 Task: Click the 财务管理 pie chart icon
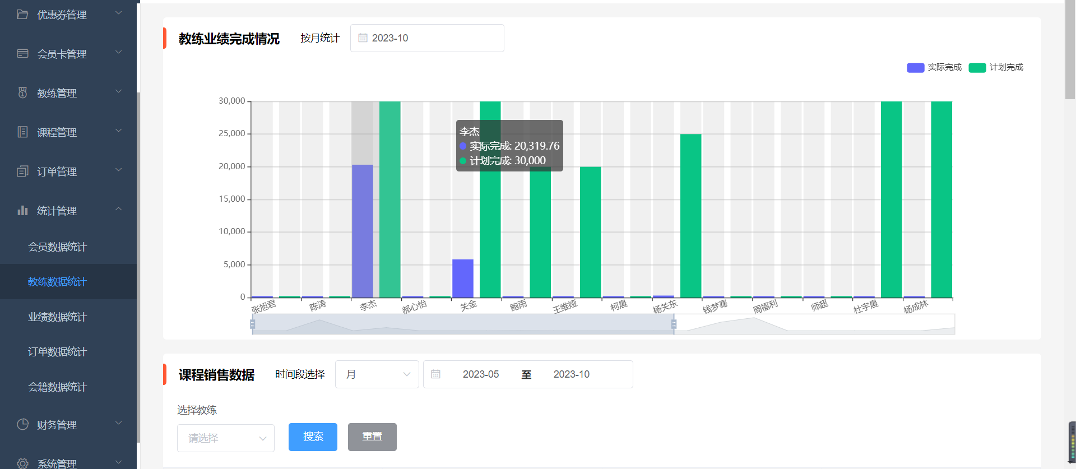[x=22, y=424]
